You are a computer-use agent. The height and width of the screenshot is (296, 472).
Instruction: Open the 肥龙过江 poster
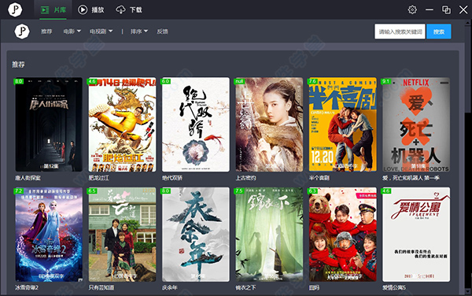click(x=122, y=124)
